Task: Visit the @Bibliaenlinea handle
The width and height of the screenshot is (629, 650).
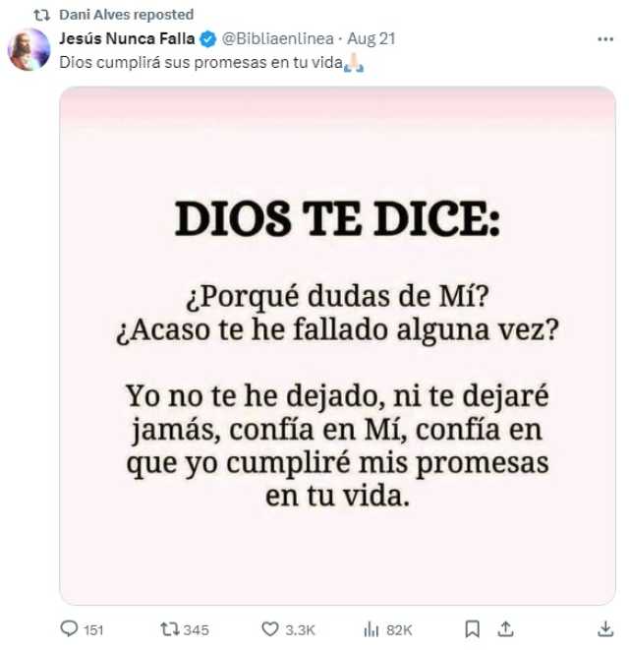Action: 277,38
